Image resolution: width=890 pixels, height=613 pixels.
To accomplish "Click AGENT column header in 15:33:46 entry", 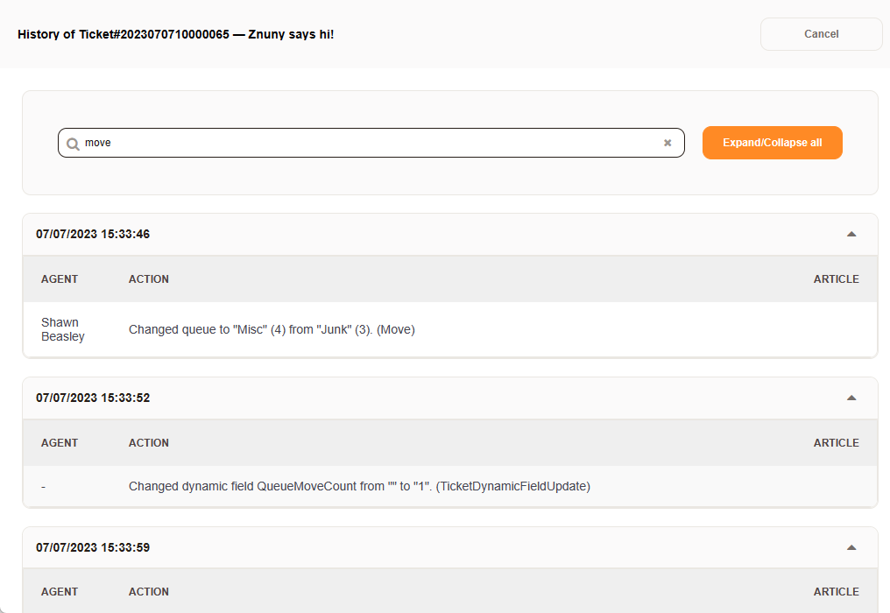I will coord(60,279).
